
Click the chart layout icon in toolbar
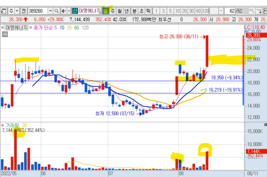[x=4, y=11]
